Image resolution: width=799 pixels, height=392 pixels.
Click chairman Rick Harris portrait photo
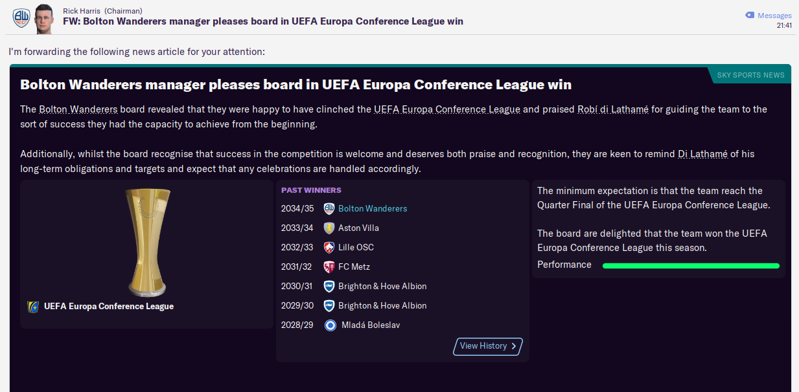point(45,17)
